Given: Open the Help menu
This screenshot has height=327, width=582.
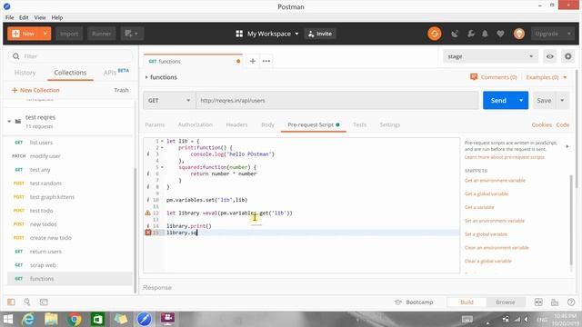Looking at the screenshot, I should (x=56, y=17).
